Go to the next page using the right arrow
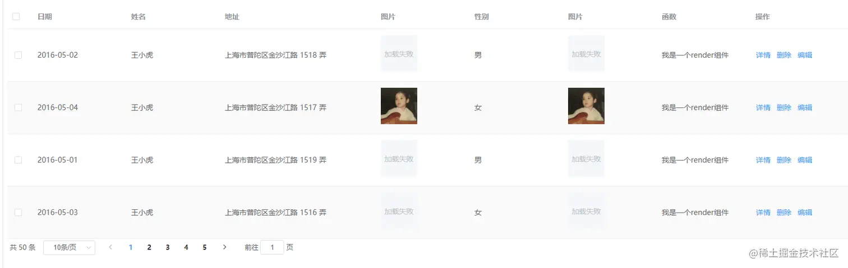The height and width of the screenshot is (268, 848). point(224,247)
